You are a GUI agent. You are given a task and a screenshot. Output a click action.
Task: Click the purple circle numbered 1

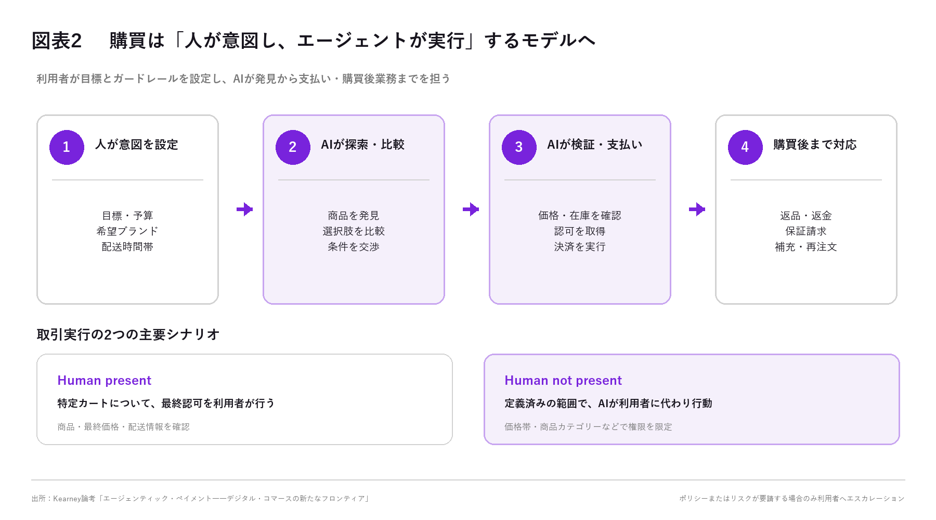coord(67,147)
